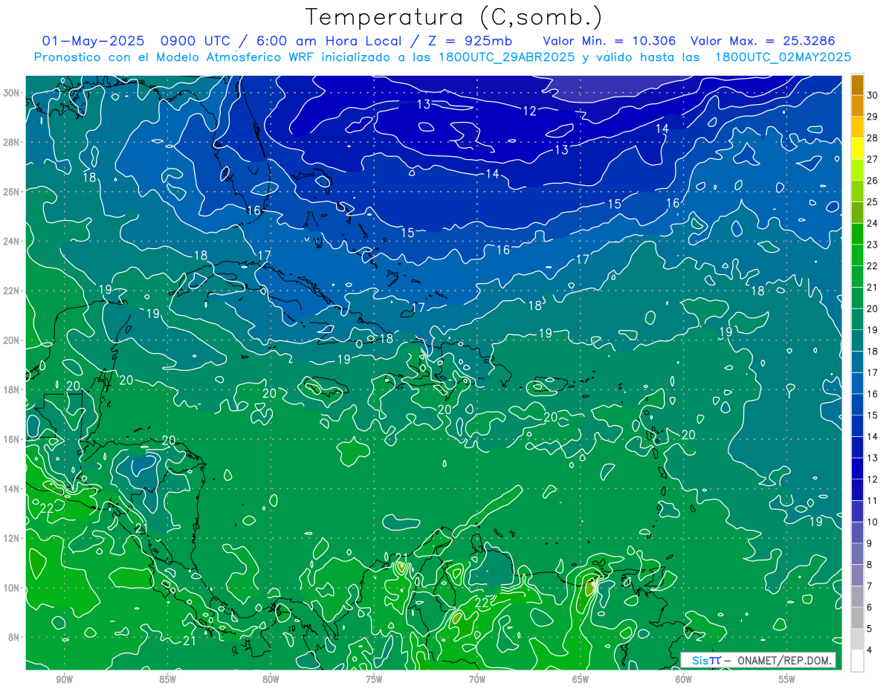Select initialization time "1800UTC_29ABR2025"

(x=505, y=57)
